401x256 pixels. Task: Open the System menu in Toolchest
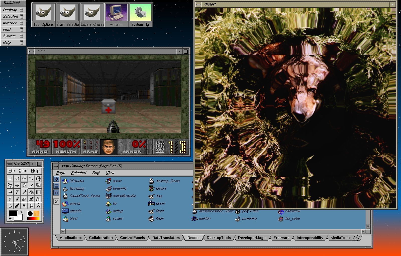(13, 36)
